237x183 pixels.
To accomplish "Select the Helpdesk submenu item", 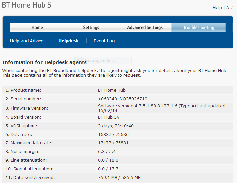I will (x=69, y=41).
